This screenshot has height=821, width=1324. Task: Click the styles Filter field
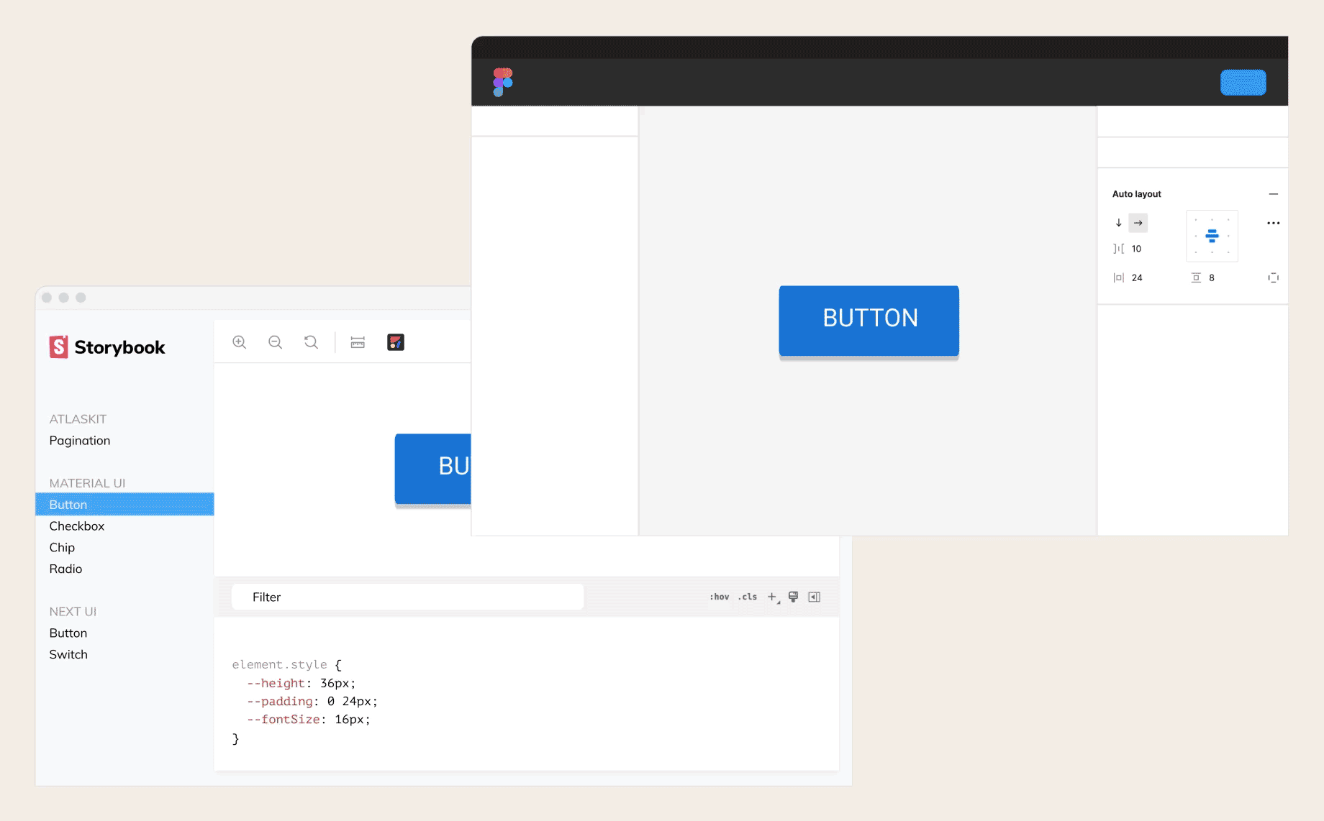(407, 597)
